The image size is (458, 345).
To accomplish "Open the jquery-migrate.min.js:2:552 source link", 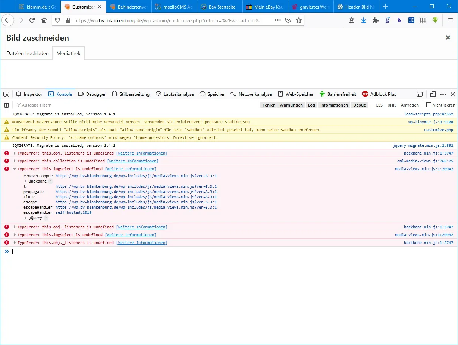I will pyautogui.click(x=423, y=146).
